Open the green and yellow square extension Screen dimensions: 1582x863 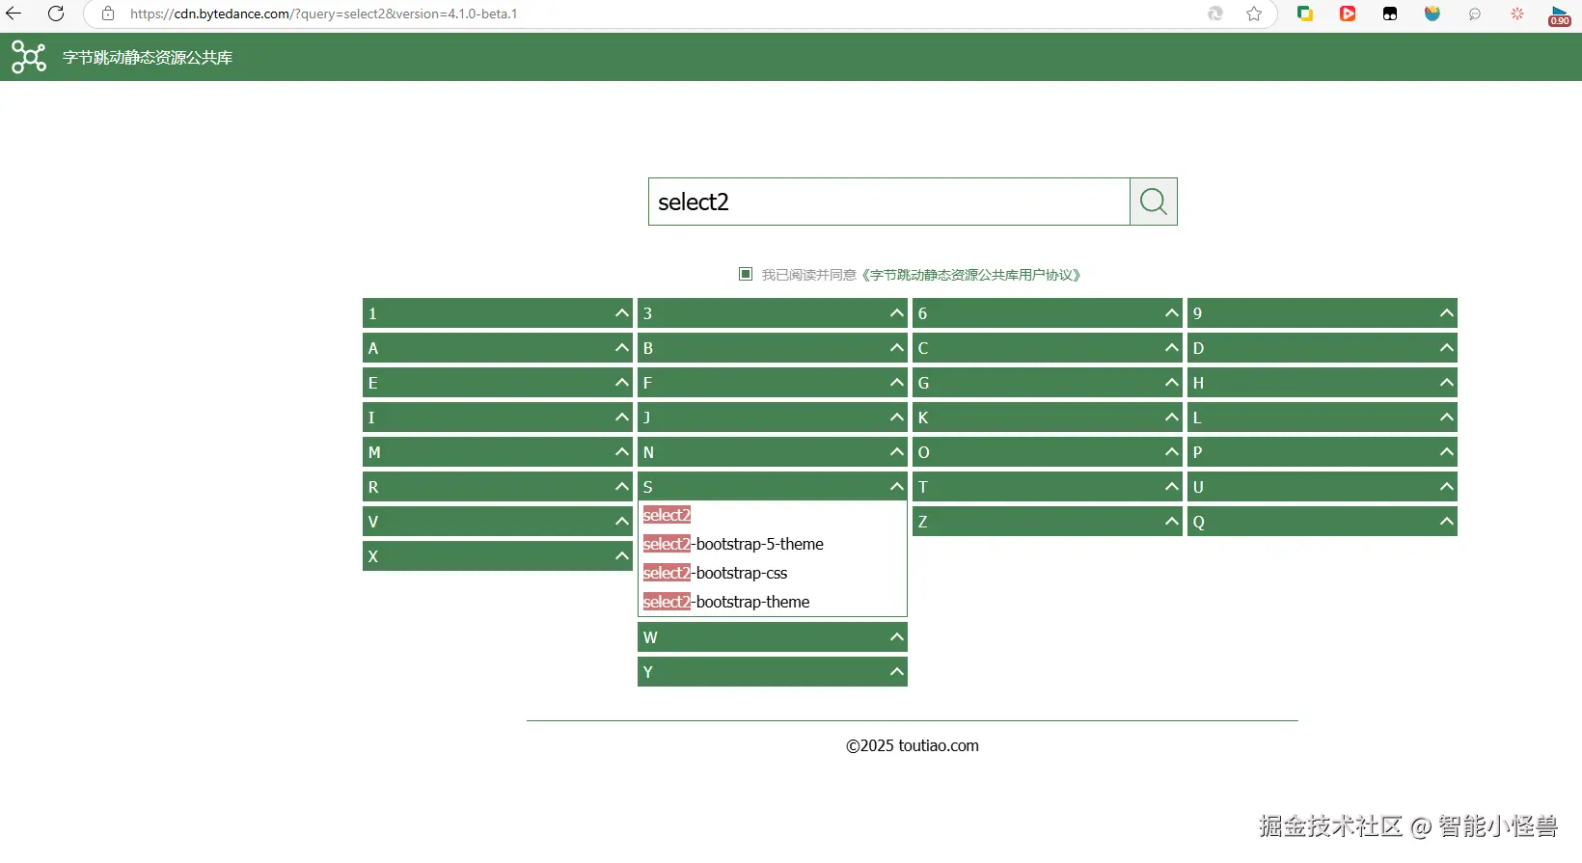(1305, 13)
